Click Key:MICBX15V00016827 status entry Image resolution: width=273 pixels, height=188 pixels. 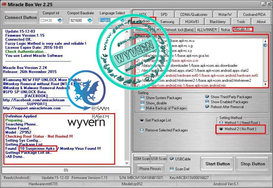(x=189, y=177)
